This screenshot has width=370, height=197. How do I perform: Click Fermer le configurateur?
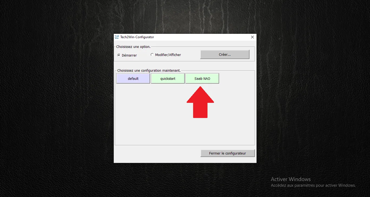227,153
